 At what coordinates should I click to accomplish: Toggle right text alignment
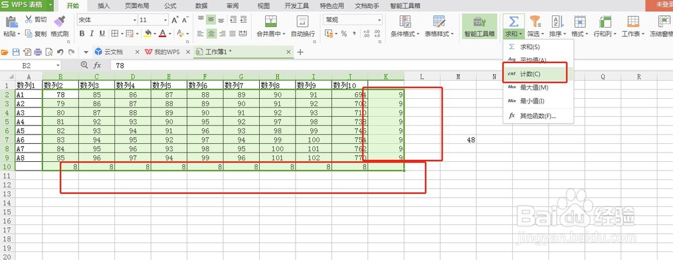(x=222, y=34)
